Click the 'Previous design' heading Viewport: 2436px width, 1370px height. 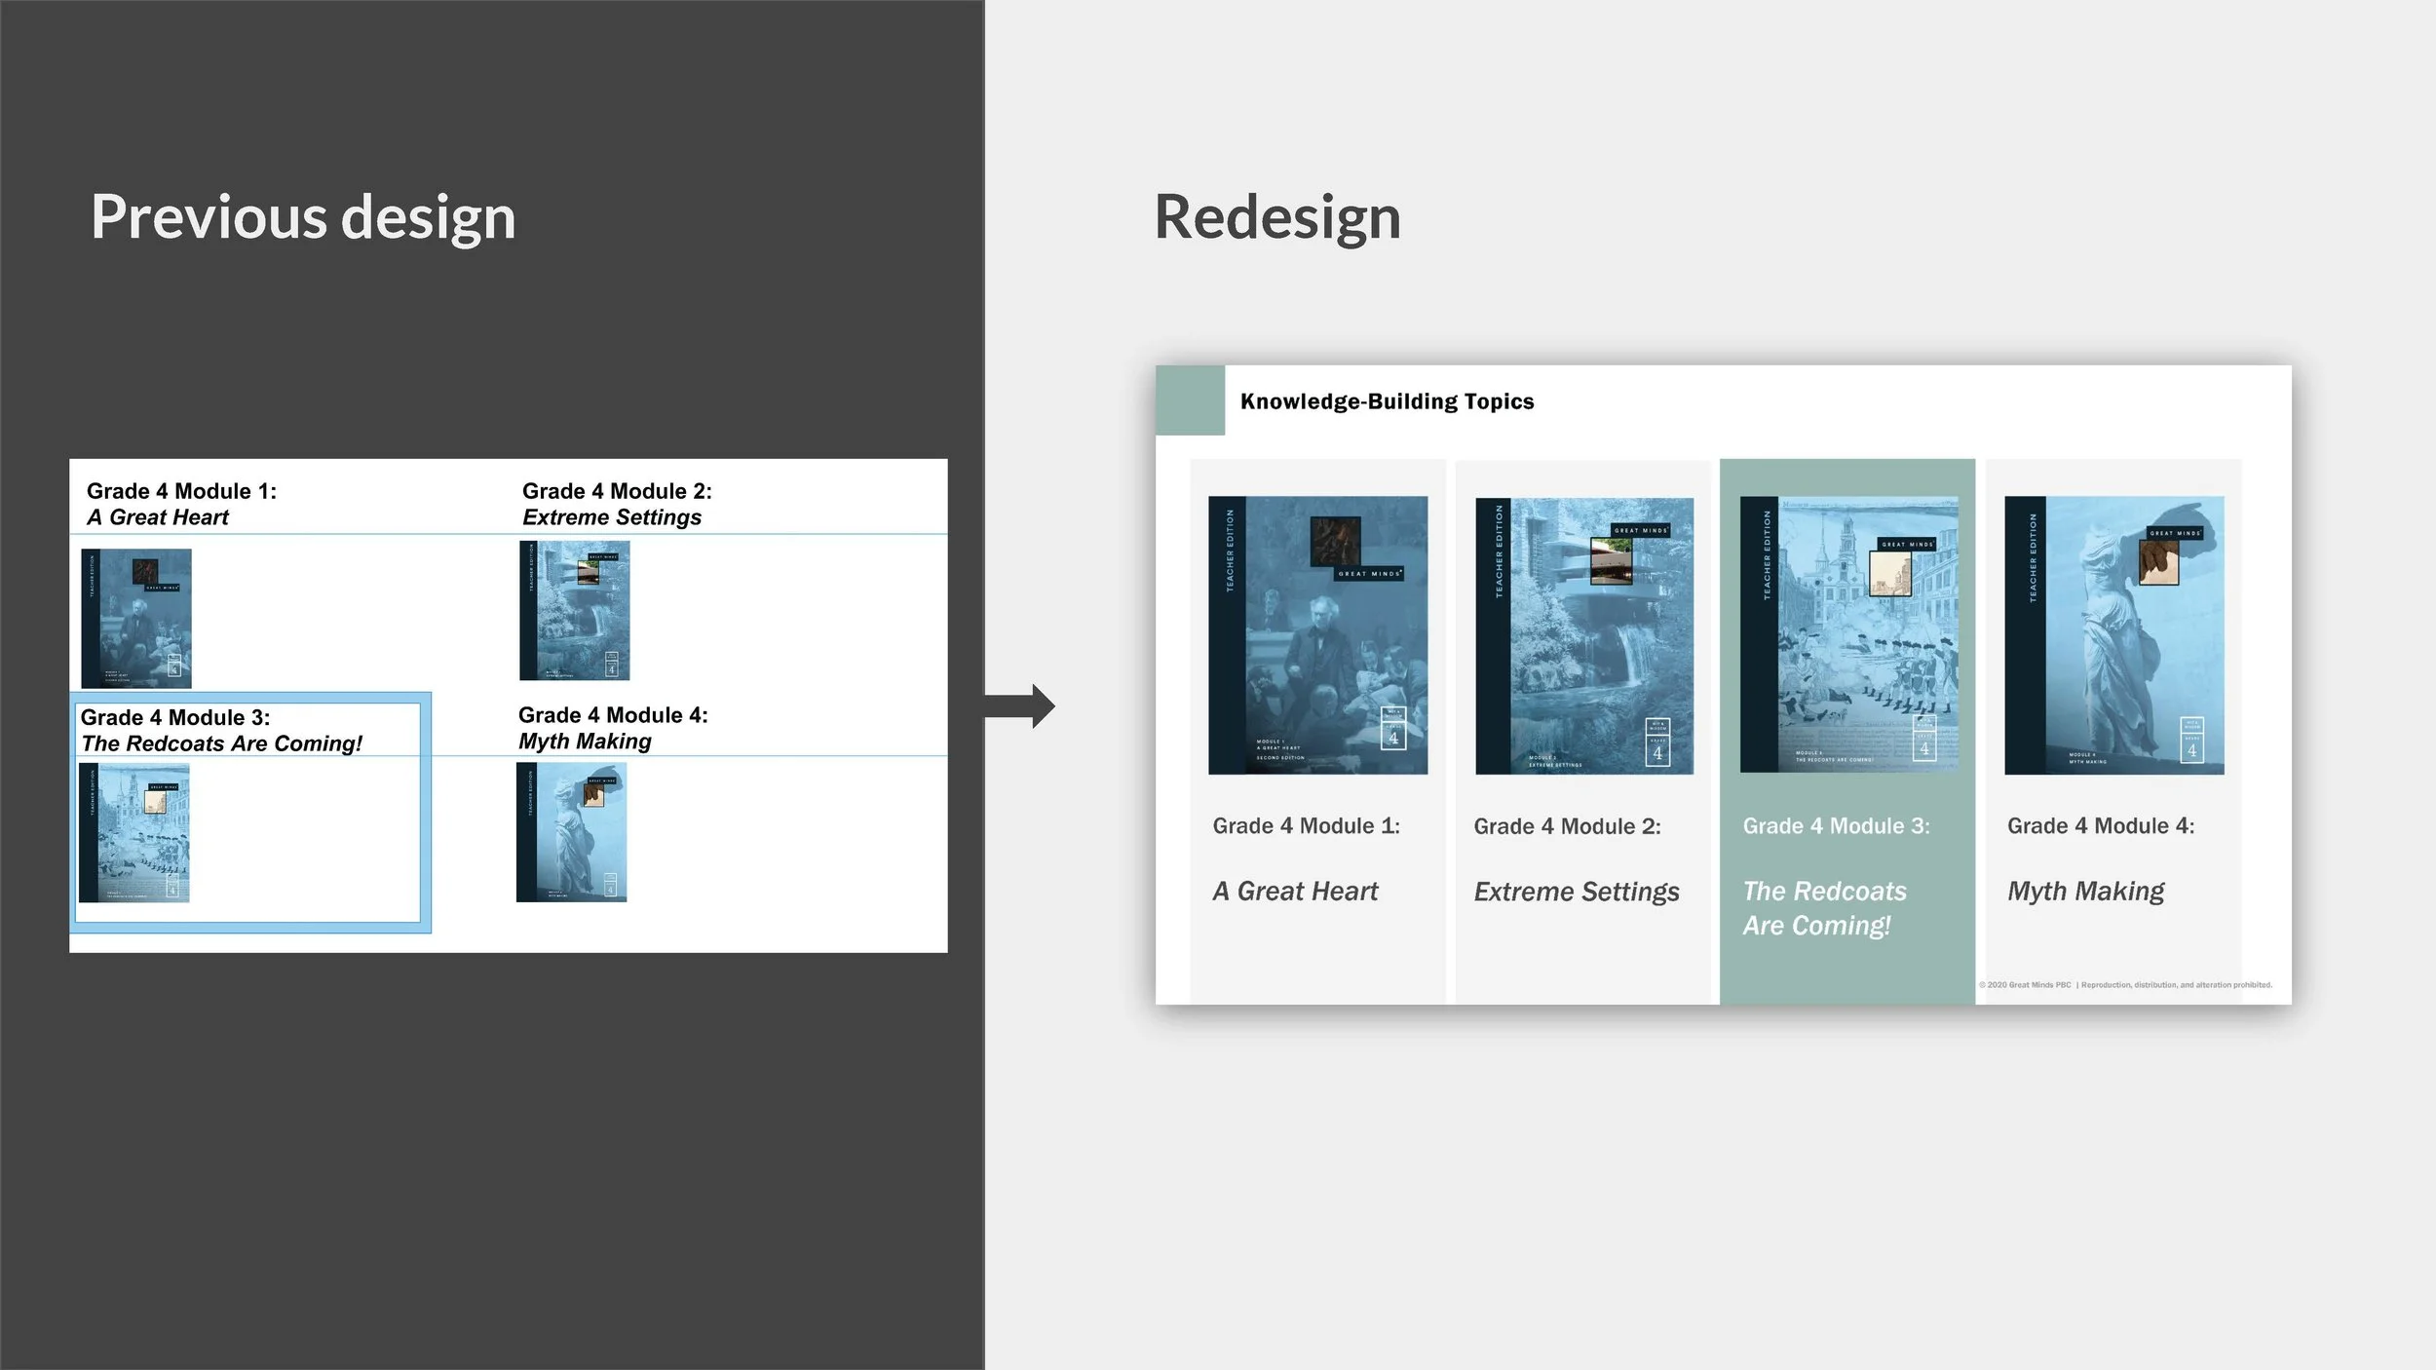(x=303, y=217)
